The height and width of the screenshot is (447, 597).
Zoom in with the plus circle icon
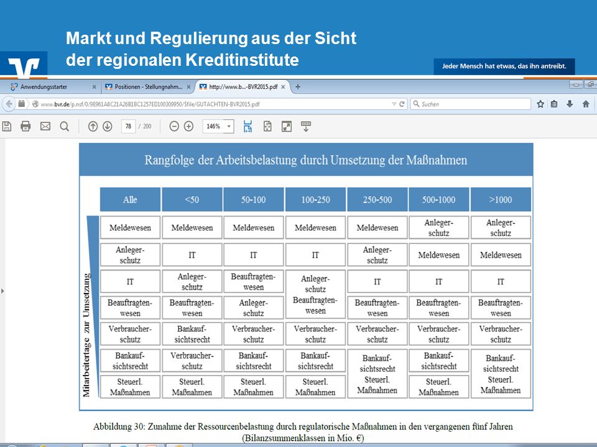coord(188,126)
